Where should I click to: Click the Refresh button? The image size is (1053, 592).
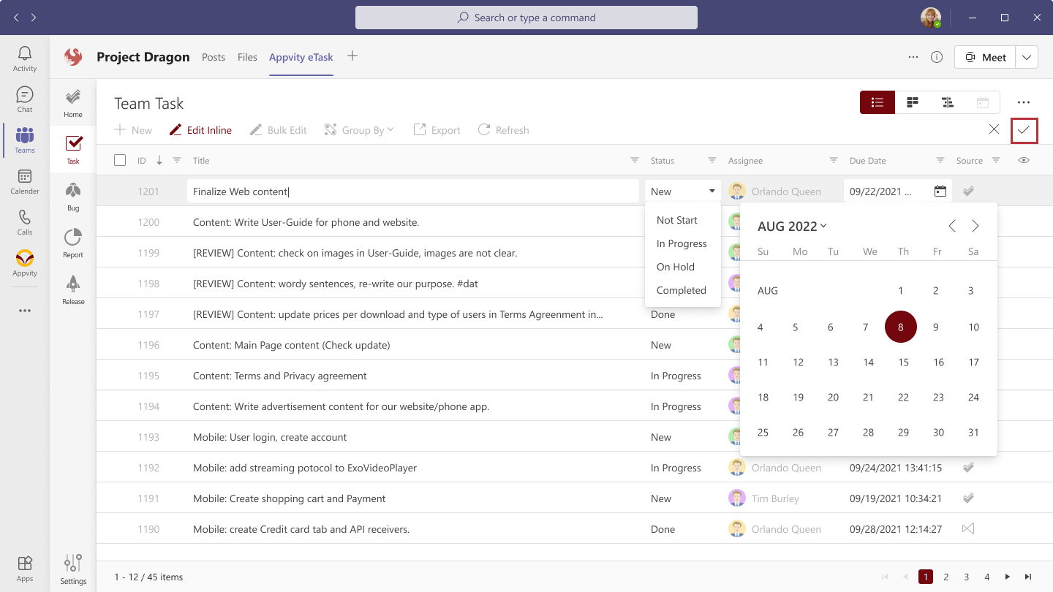coord(503,129)
